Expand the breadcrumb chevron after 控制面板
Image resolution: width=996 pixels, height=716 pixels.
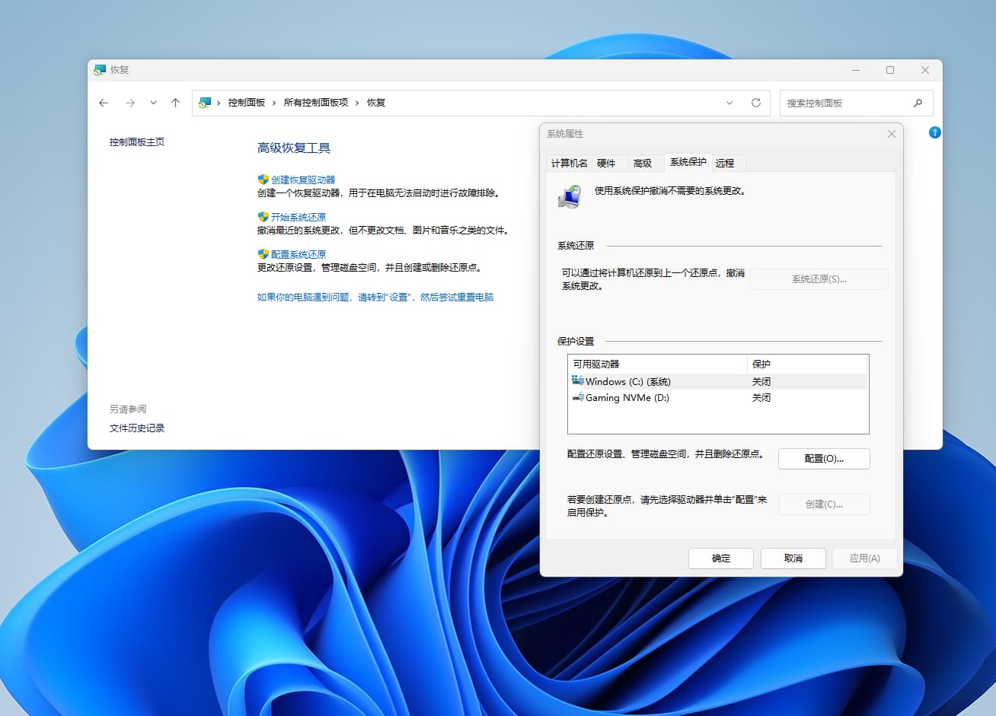pos(276,102)
